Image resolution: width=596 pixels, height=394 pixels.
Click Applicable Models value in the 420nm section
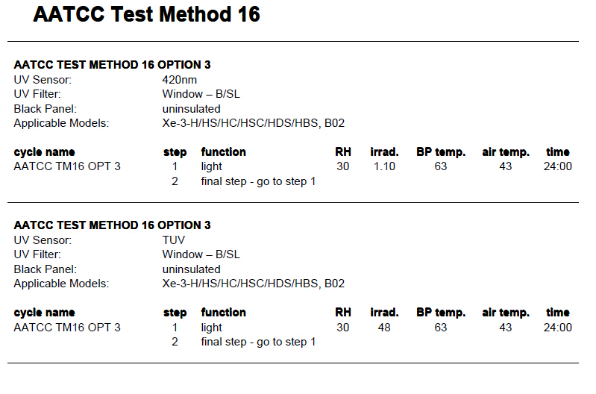point(253,123)
